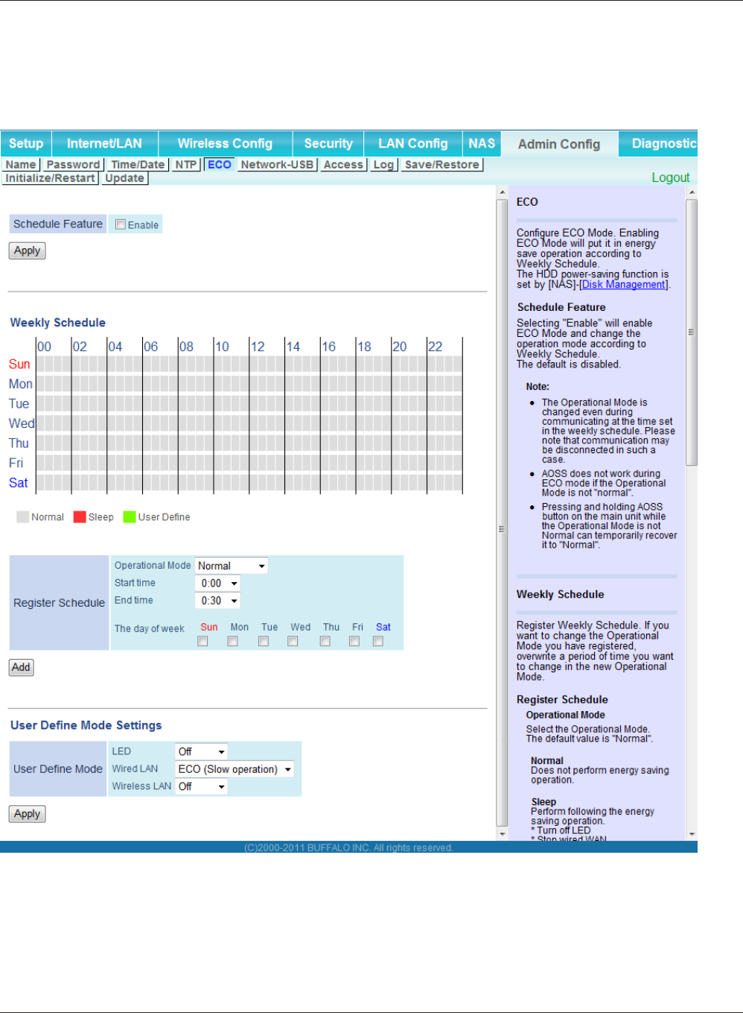
Task: Click the red Sleep legend swatch
Action: 80,517
